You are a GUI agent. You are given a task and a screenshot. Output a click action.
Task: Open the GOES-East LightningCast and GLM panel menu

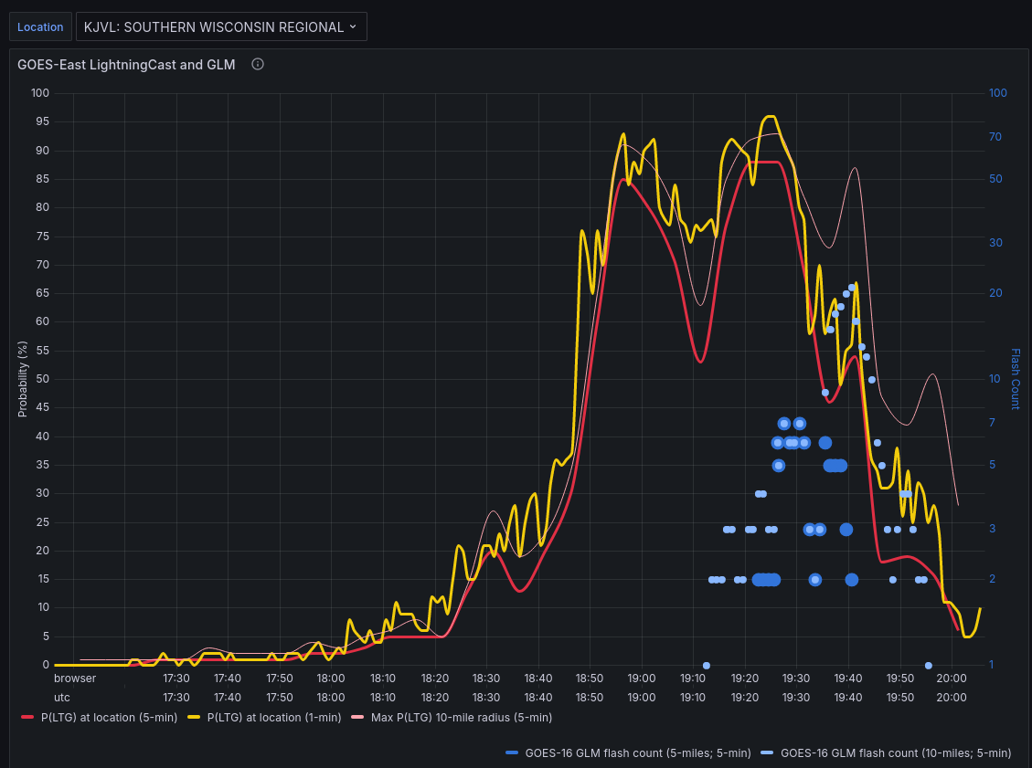126,64
